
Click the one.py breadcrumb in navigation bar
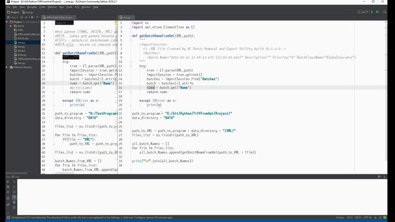coord(27,12)
